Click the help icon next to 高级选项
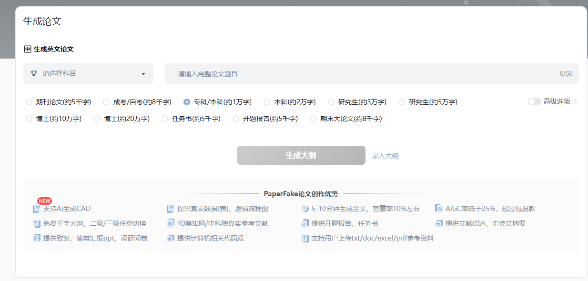The width and height of the screenshot is (588, 281). (575, 101)
